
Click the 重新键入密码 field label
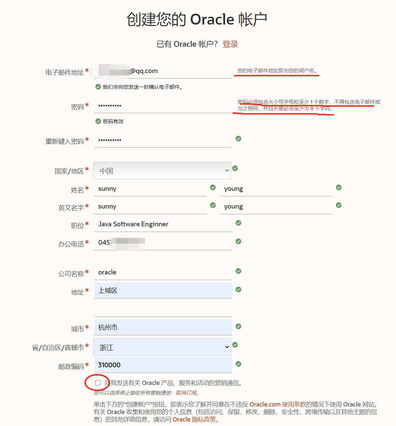click(x=64, y=141)
